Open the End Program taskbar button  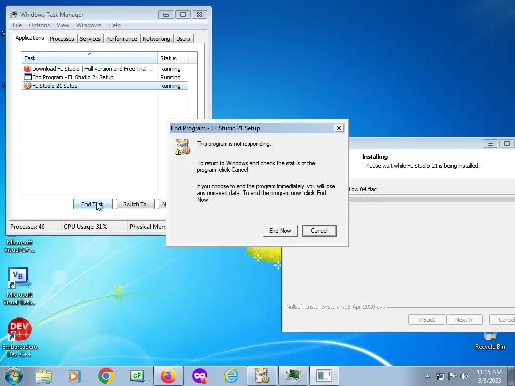click(324, 376)
